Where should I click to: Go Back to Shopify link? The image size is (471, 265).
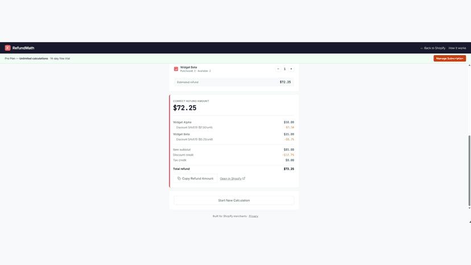click(433, 48)
